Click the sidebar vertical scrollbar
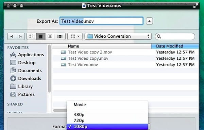 49,69
